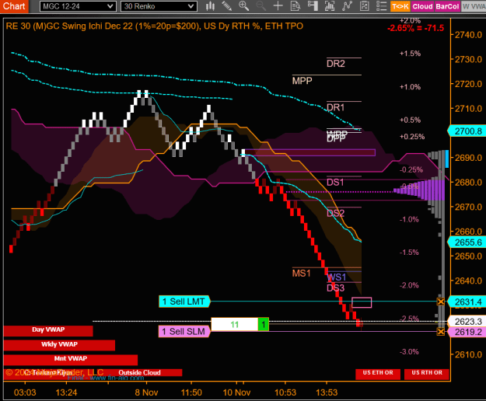The height and width of the screenshot is (401, 486).
Task: Click the 2655.6 cyan price marker
Action: click(467, 242)
